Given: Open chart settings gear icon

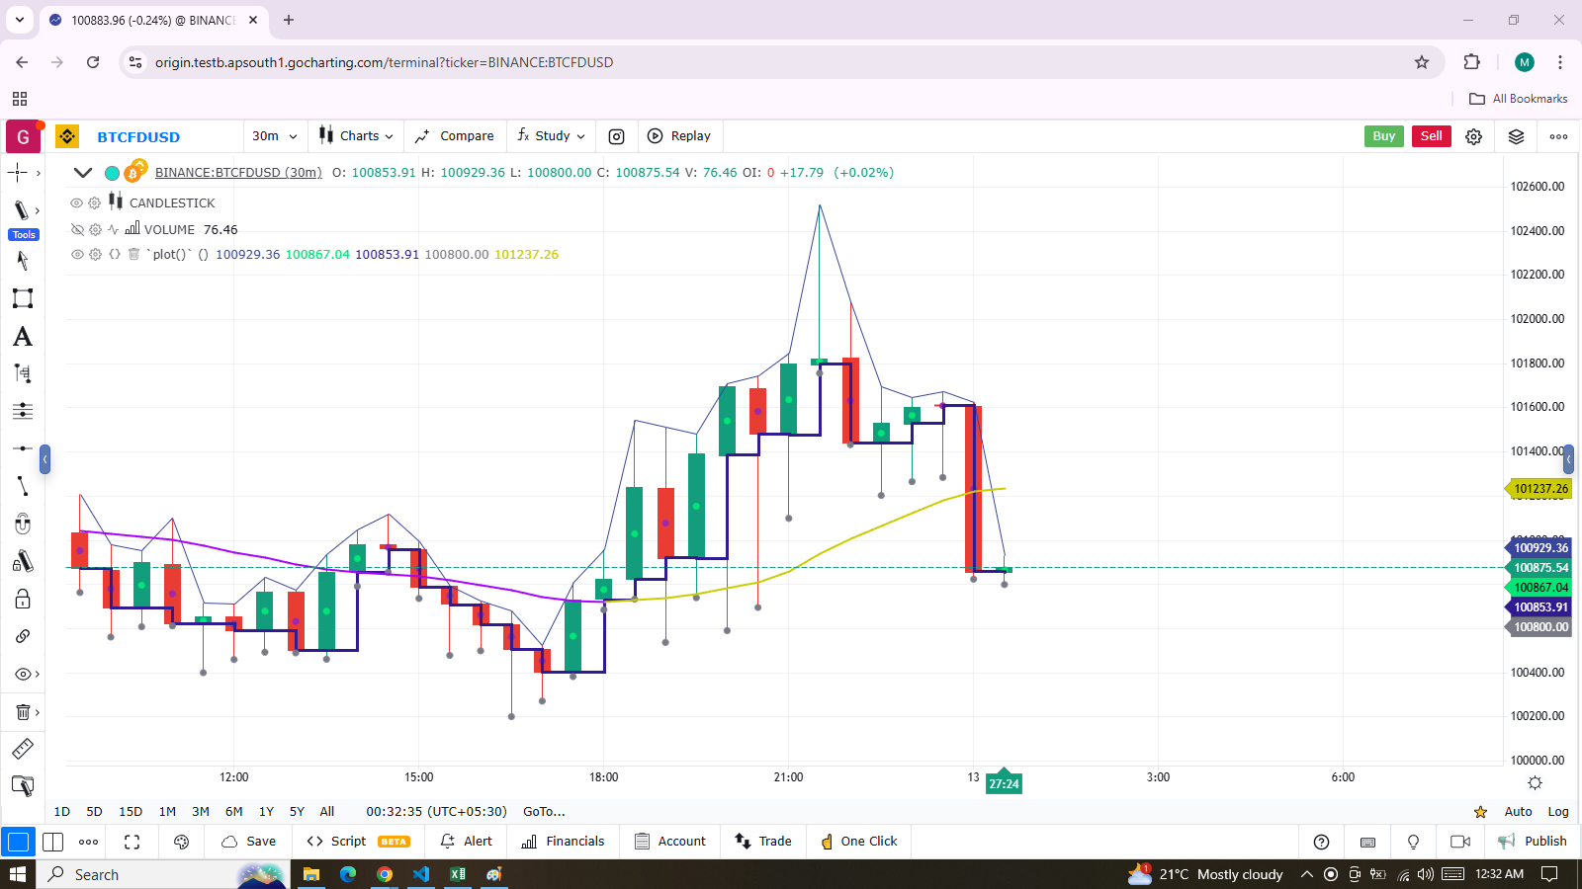Looking at the screenshot, I should 1473,136.
